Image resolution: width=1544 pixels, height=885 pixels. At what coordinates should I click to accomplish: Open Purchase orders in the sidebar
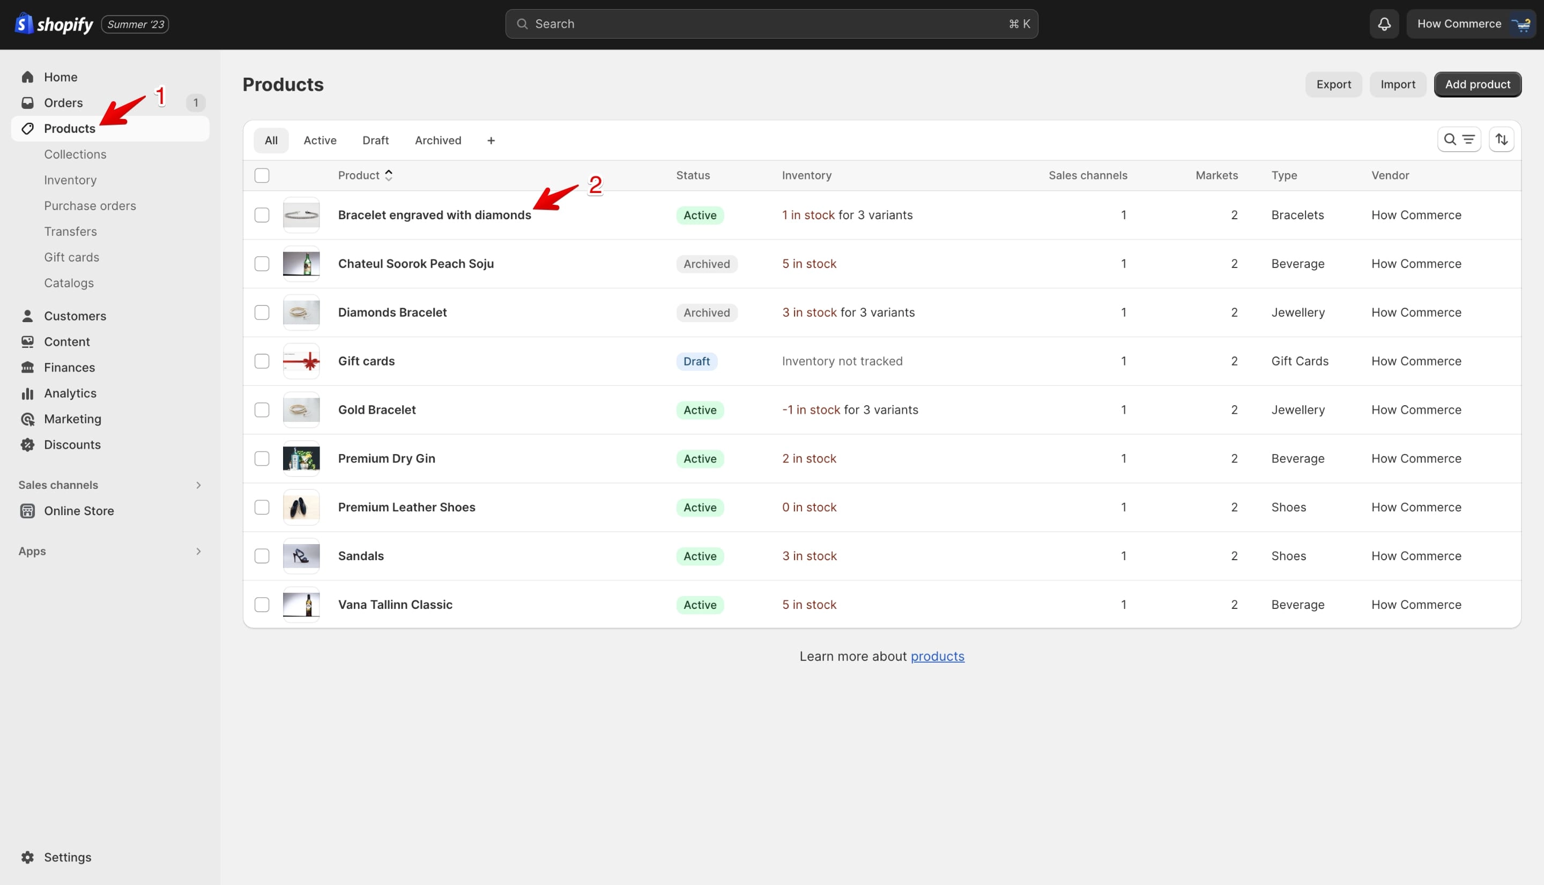pos(90,205)
